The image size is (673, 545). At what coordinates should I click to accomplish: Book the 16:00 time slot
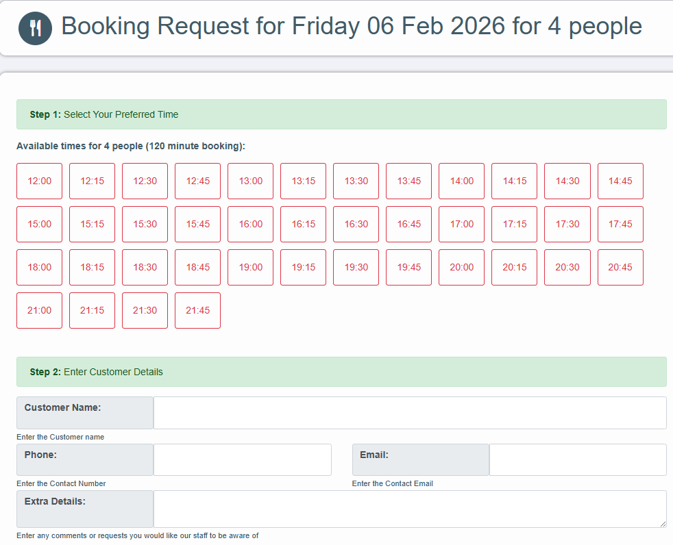click(x=250, y=225)
